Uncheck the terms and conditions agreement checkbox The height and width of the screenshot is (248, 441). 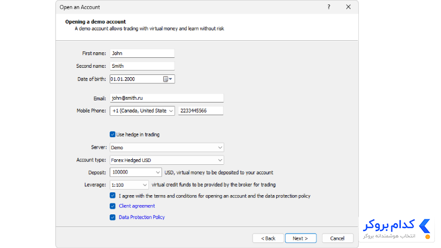(x=112, y=196)
